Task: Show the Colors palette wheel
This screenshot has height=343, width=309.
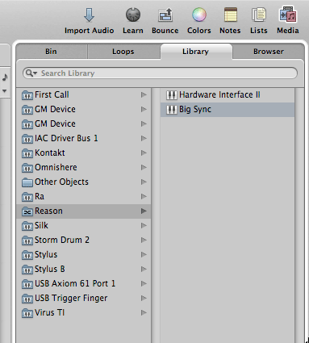Action: coord(199,15)
